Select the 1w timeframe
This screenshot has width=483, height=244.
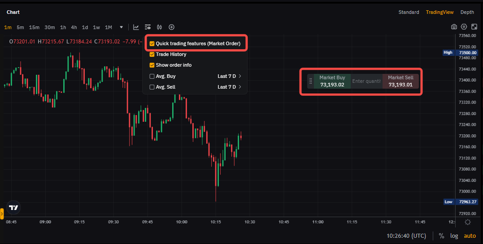[96, 27]
